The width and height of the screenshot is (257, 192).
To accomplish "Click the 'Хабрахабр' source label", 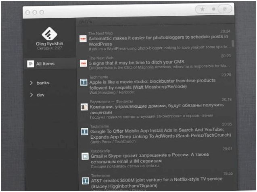I will (x=100, y=151).
